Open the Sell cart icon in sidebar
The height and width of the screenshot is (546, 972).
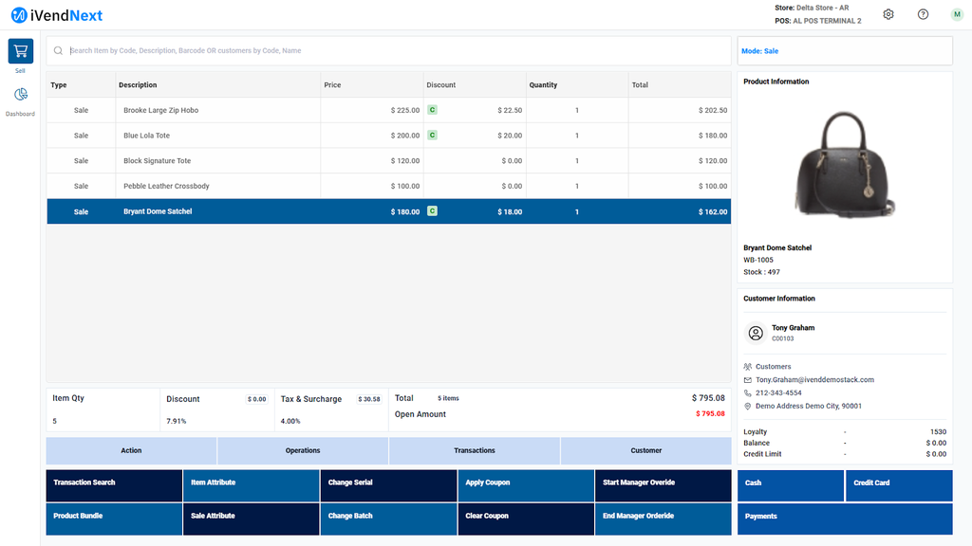coord(20,52)
